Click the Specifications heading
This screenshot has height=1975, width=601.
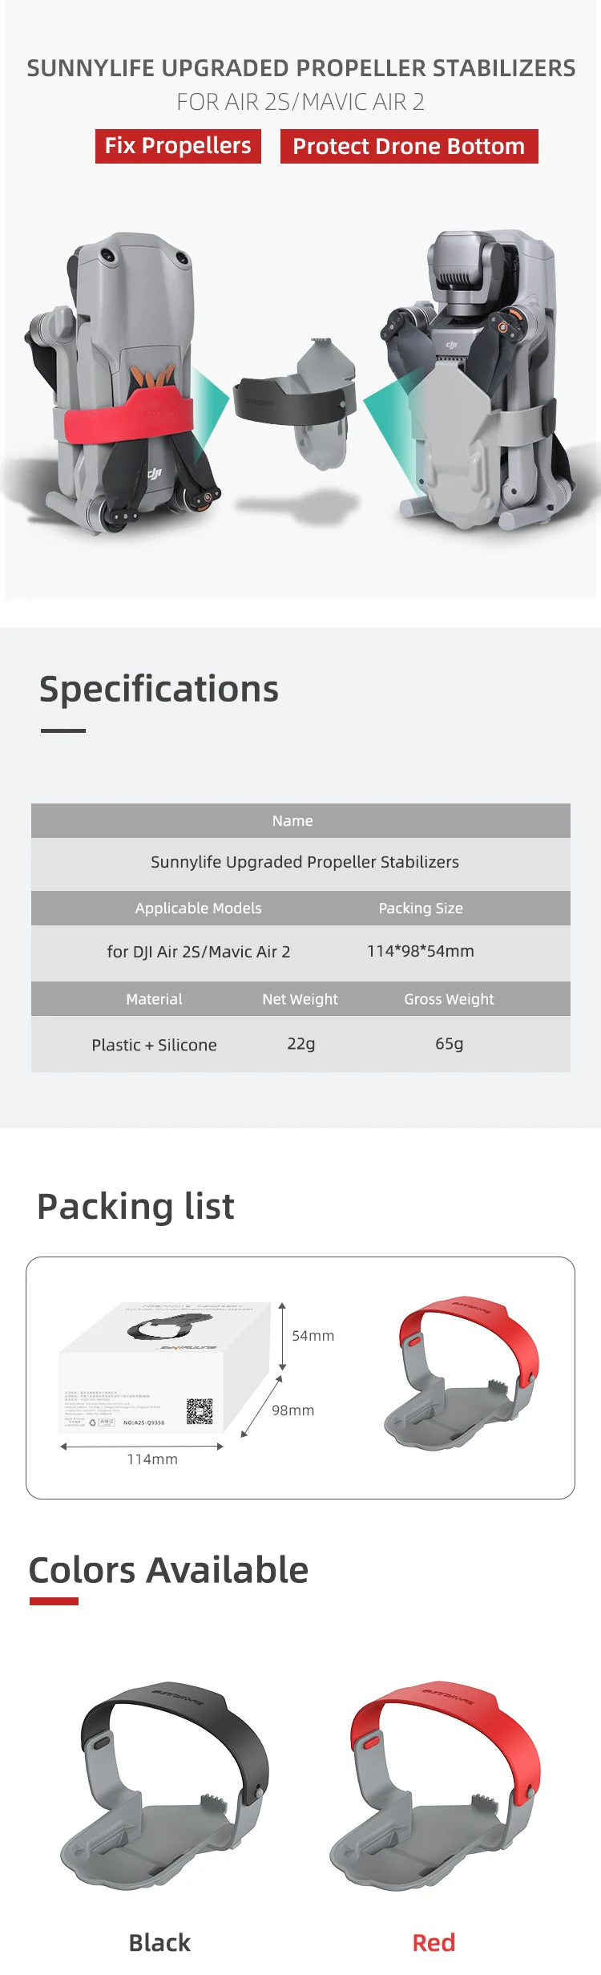tap(159, 689)
